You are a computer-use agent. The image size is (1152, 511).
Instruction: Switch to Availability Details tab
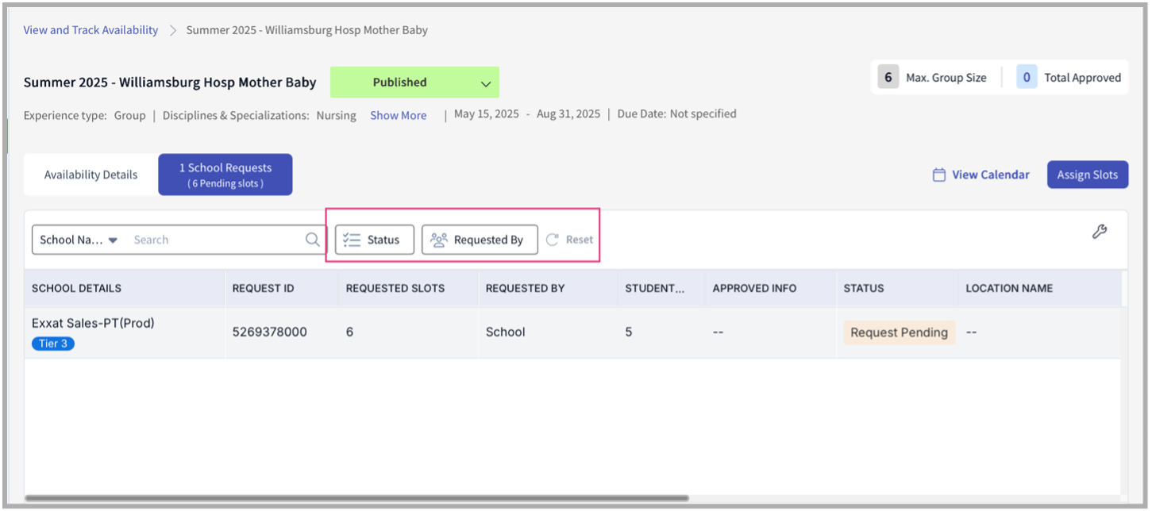(x=91, y=175)
